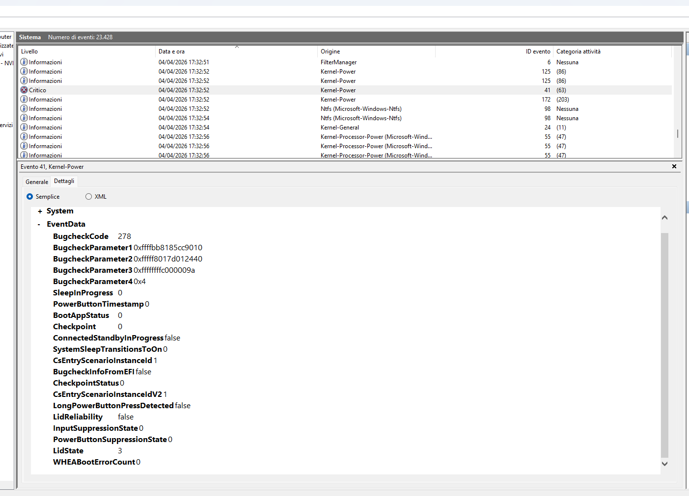Click event ID 172 cell

click(546, 100)
